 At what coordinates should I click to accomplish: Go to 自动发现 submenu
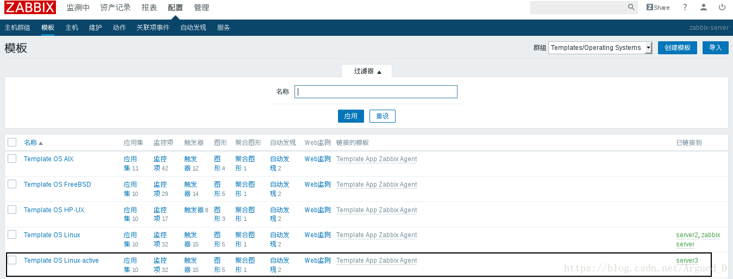point(193,28)
